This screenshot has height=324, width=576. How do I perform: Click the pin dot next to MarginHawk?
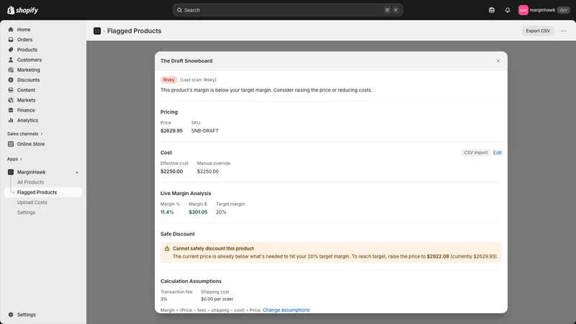click(x=77, y=172)
